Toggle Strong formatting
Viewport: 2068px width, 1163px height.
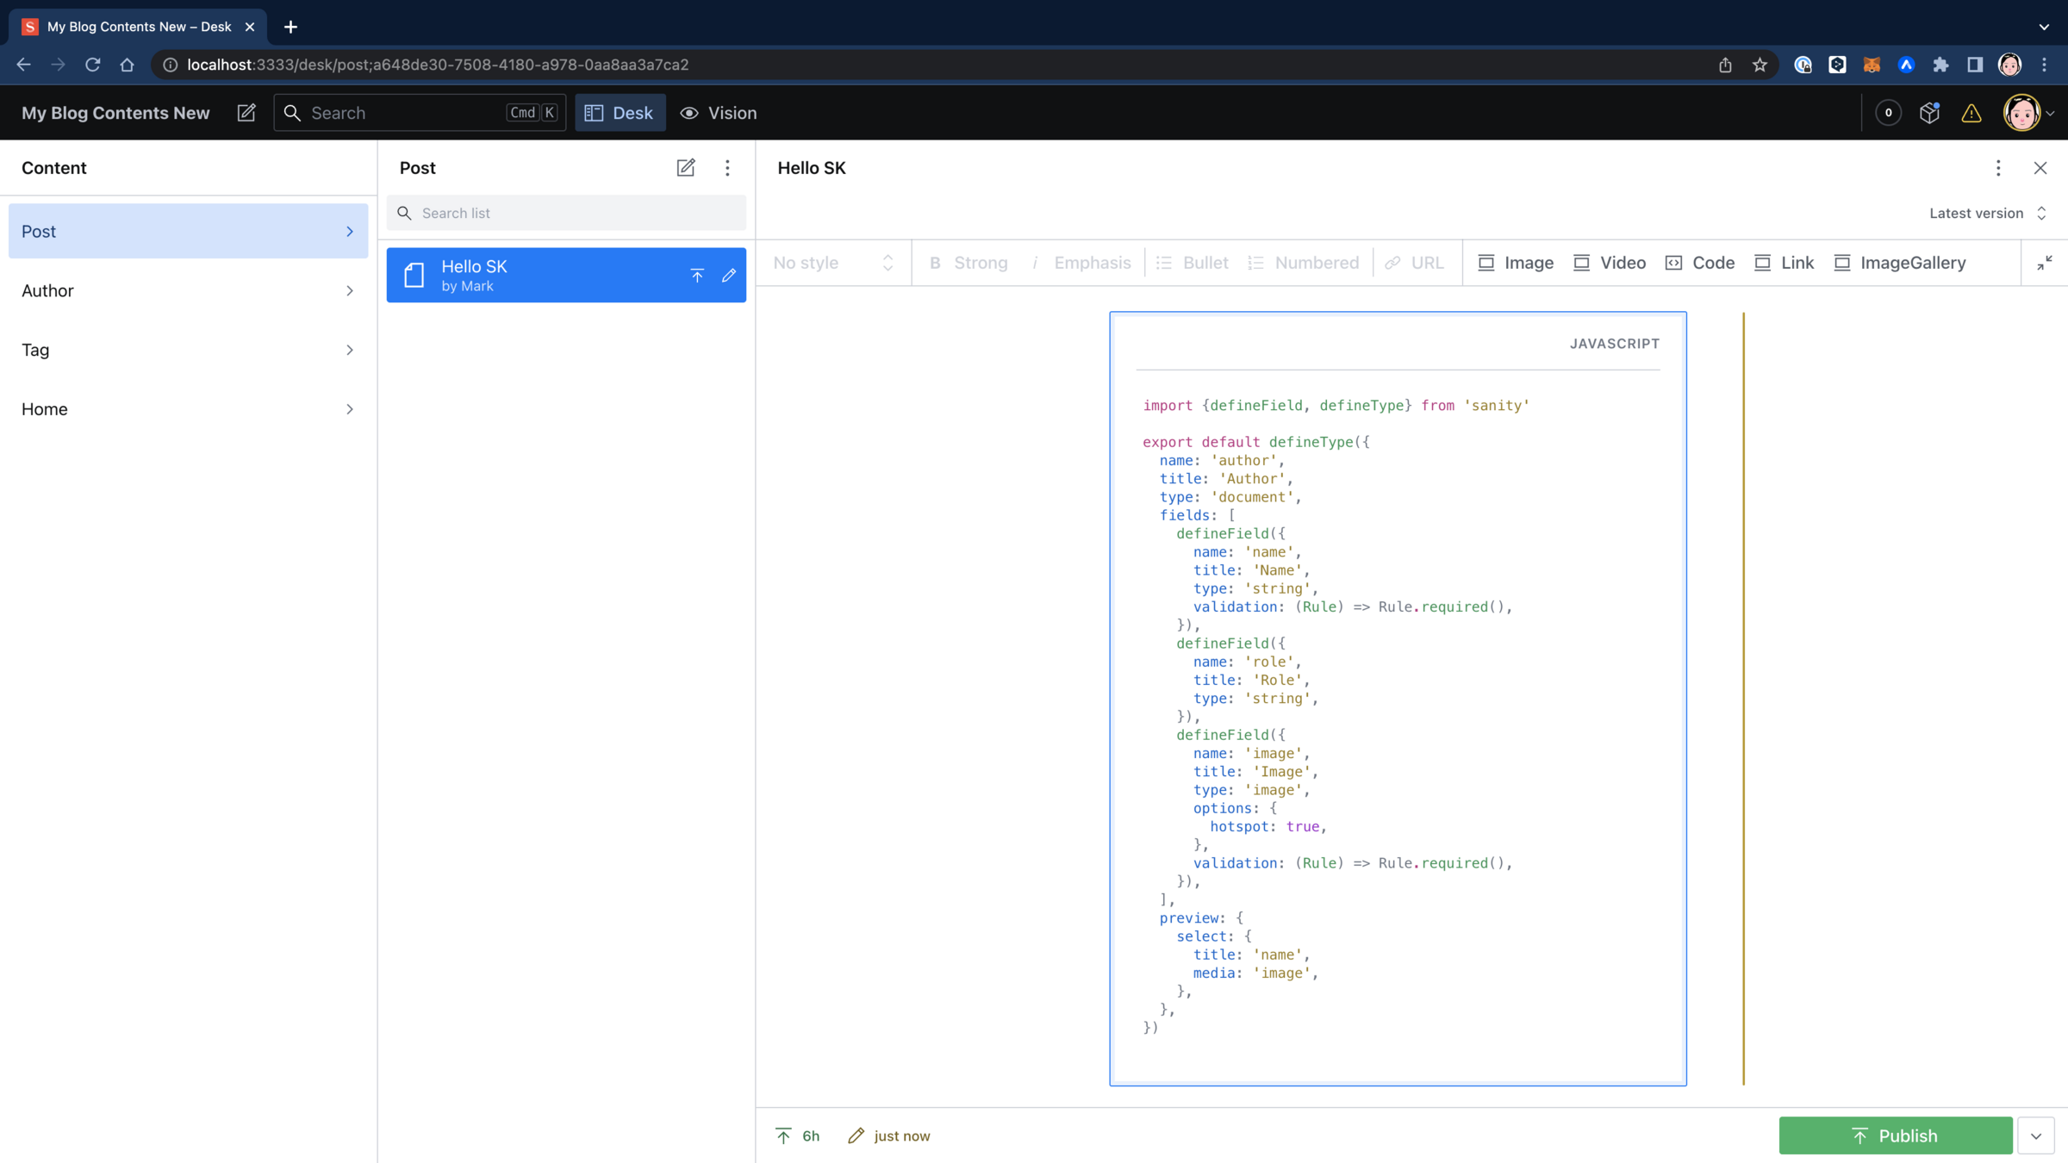pyautogui.click(x=969, y=263)
